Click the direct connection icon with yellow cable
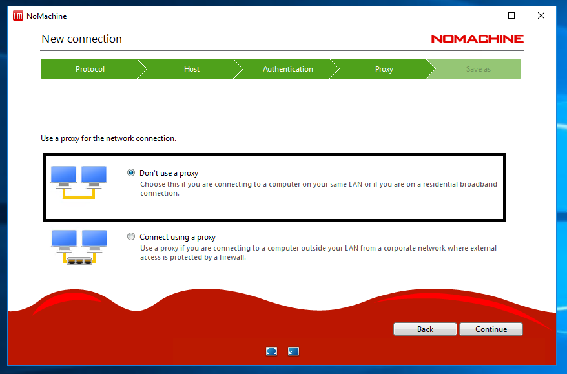 point(79,183)
